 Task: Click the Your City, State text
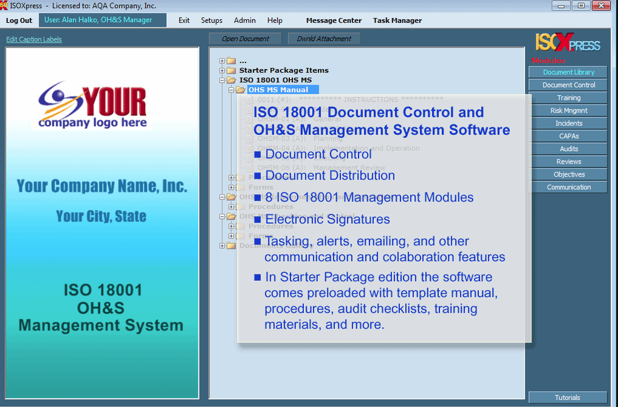(x=101, y=216)
